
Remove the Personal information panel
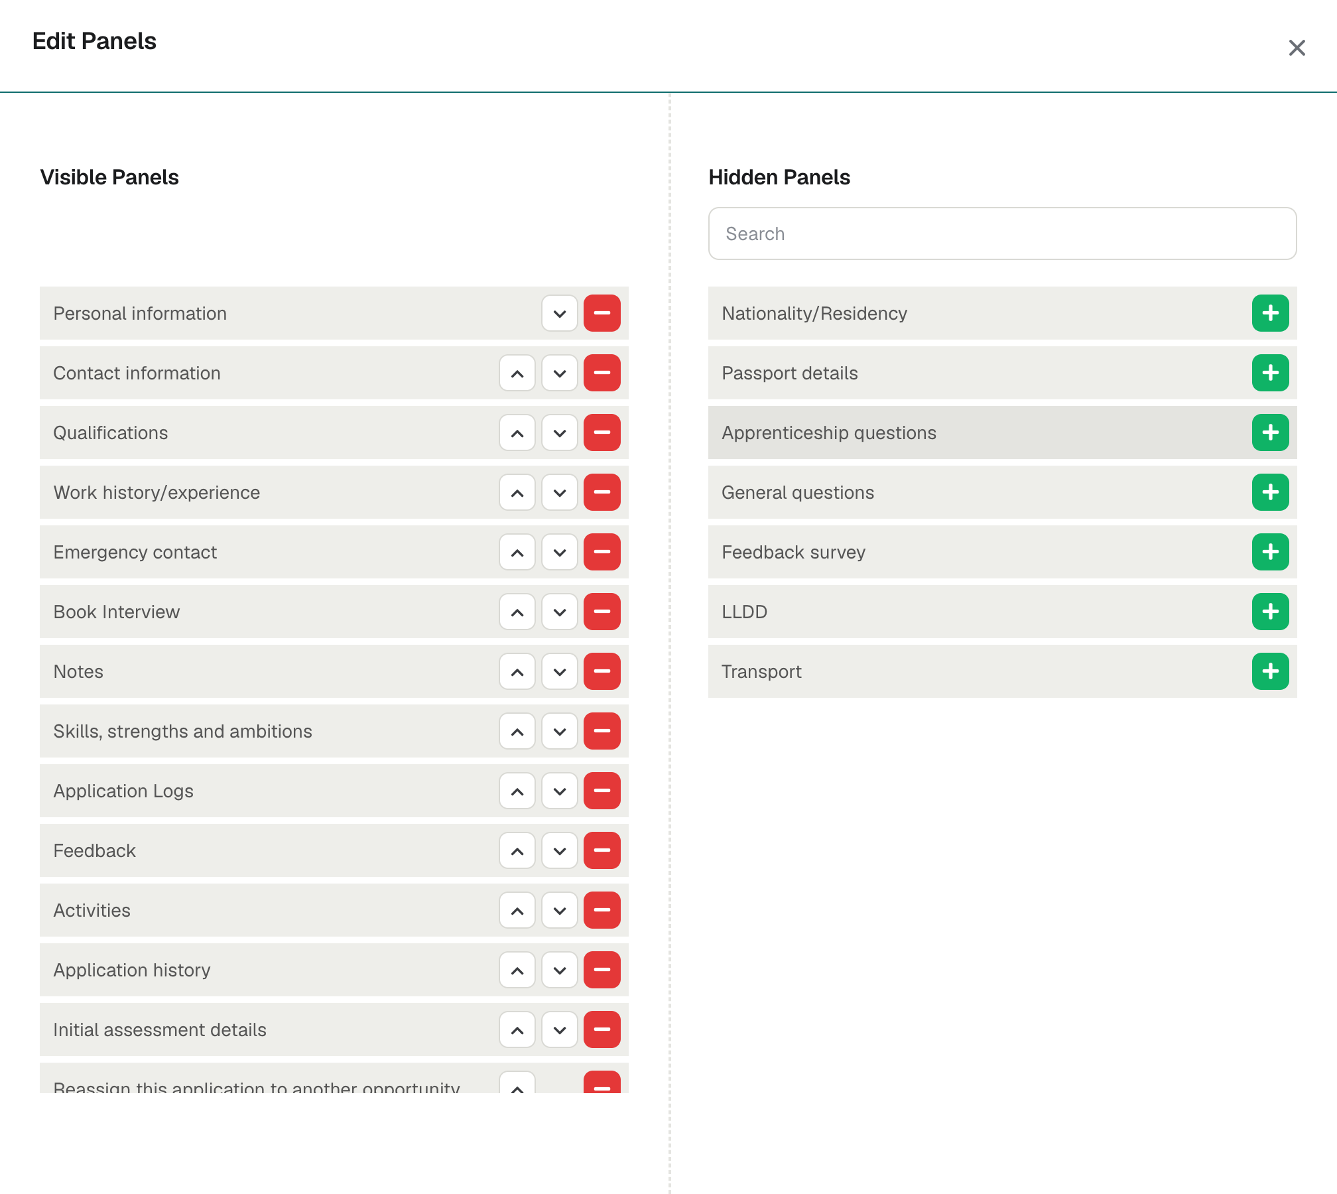602,313
